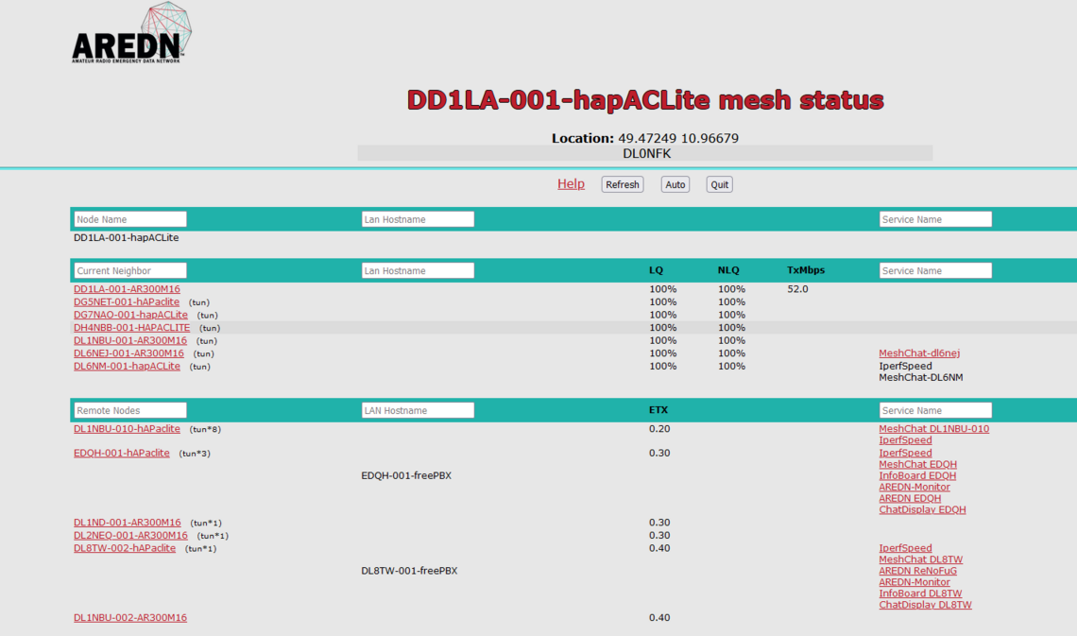Open AREDN-Monitor link below InfoBoard EDQH
Screen dimensions: 1077x636
click(x=915, y=488)
